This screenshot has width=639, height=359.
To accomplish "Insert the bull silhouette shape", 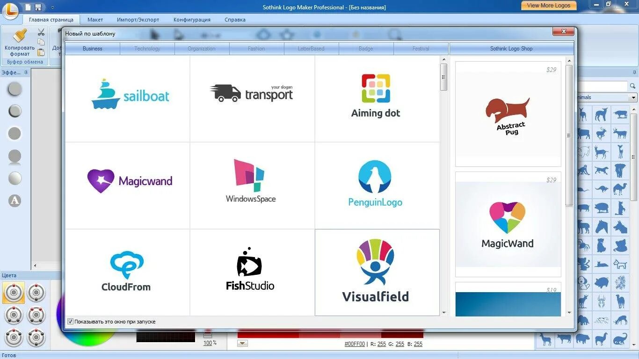I will point(620,114).
